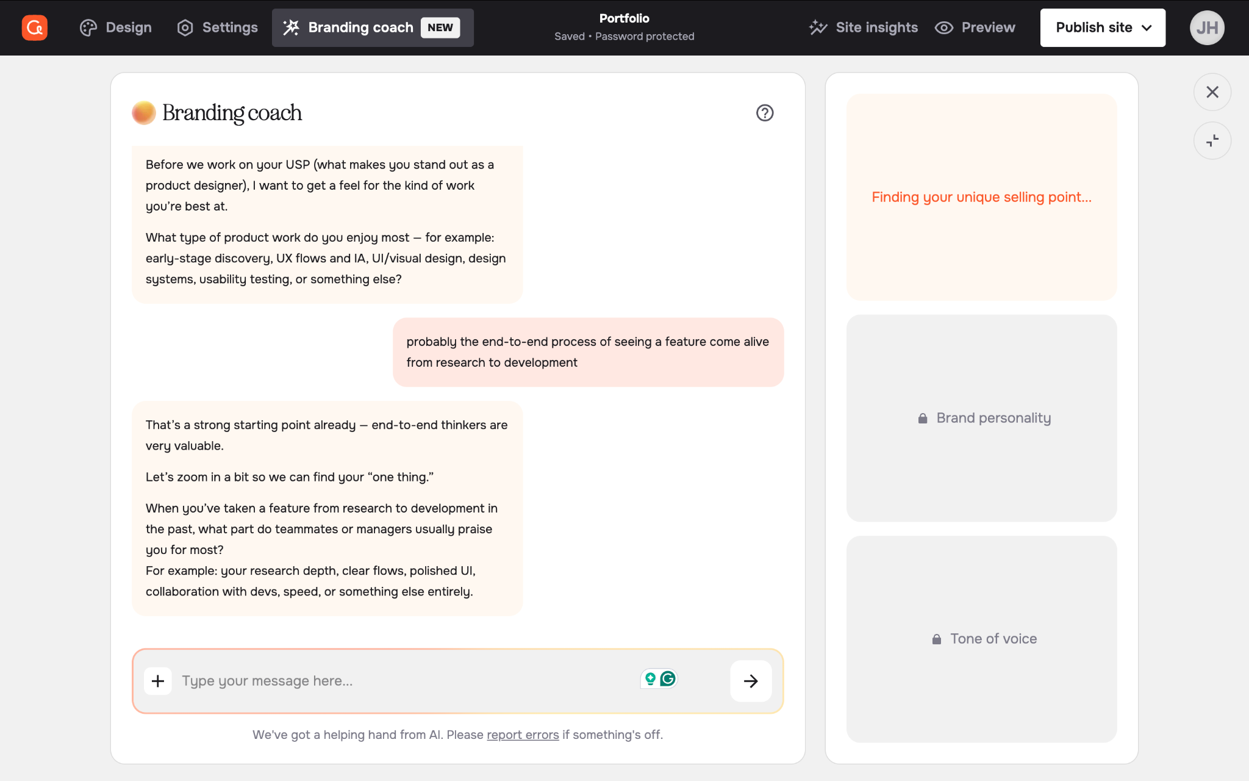
Task: Click the locked Brand personality card
Action: point(981,418)
